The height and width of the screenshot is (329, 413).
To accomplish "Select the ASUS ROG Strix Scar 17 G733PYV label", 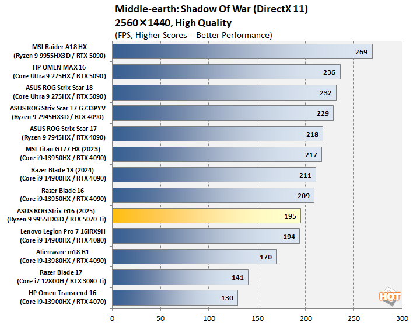I will click(58, 108).
